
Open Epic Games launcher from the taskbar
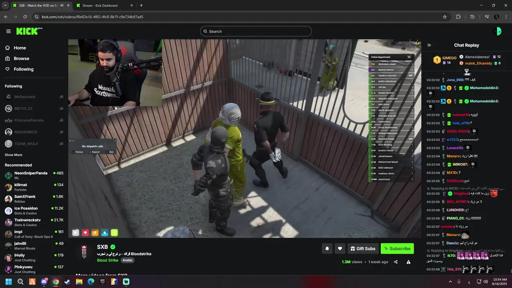(102, 282)
